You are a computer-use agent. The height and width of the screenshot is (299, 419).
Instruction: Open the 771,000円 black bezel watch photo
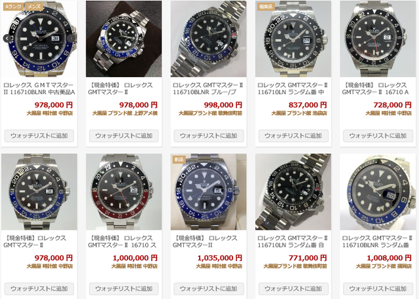[x=293, y=192]
